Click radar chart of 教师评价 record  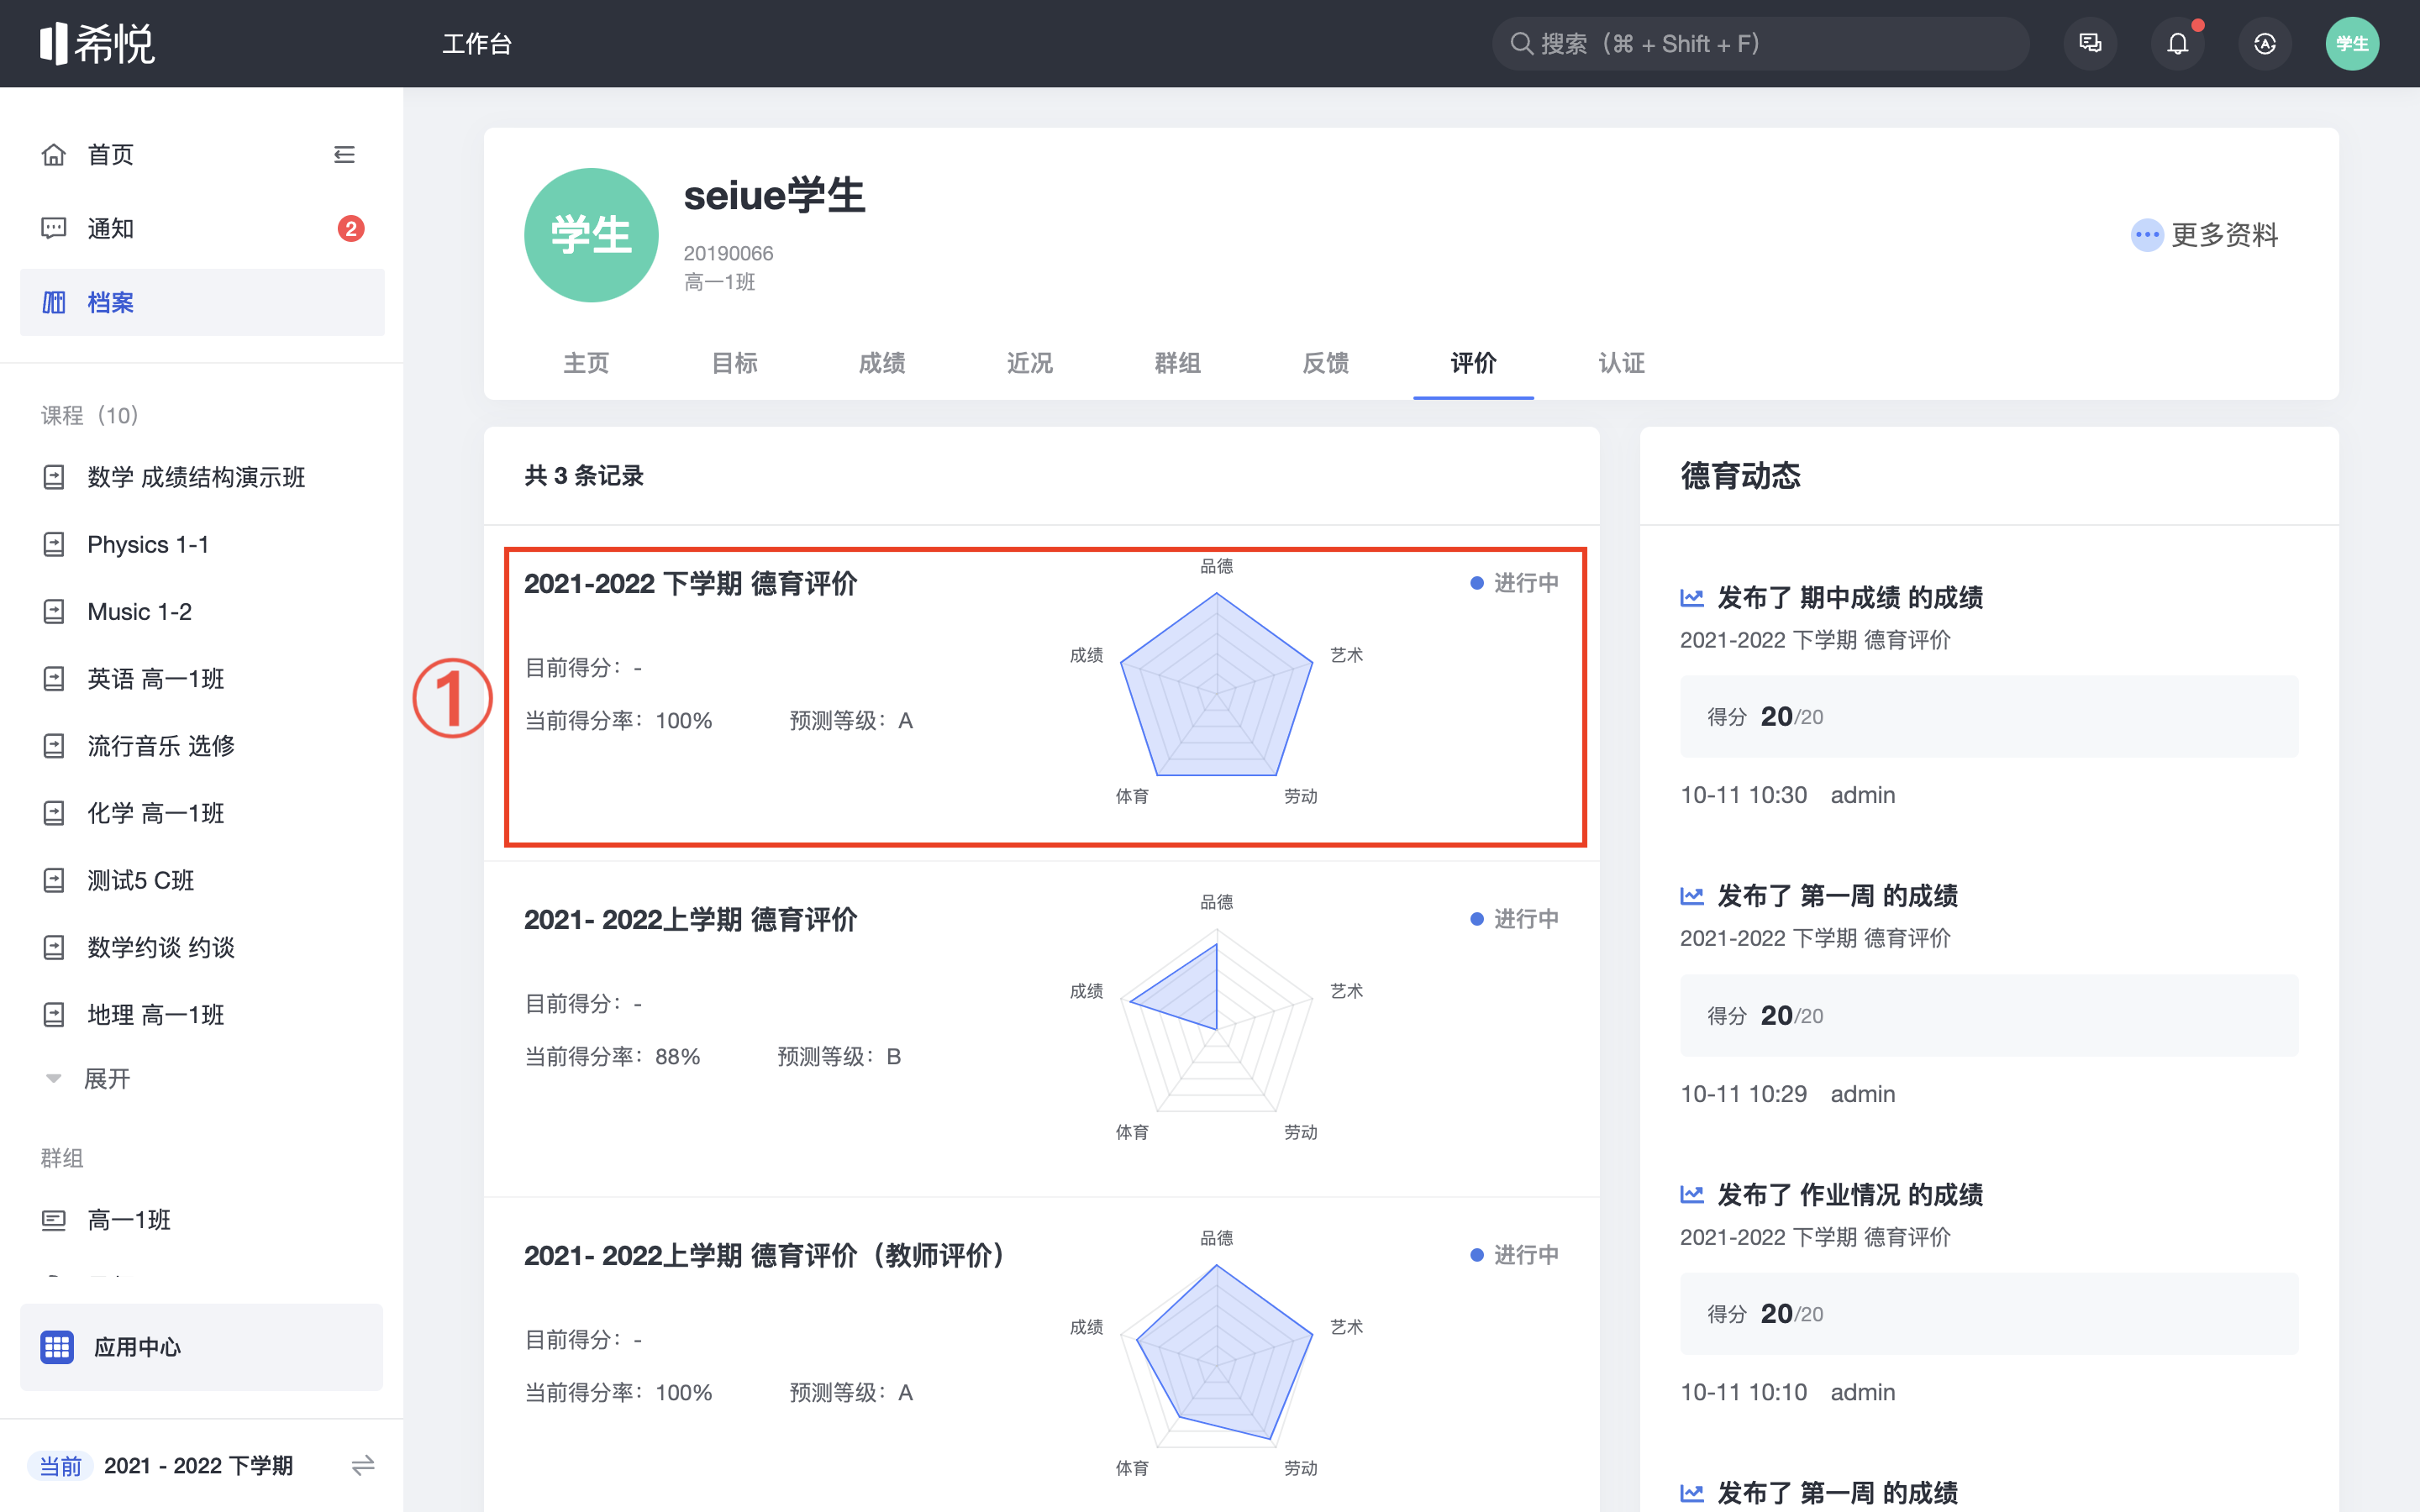(x=1216, y=1354)
